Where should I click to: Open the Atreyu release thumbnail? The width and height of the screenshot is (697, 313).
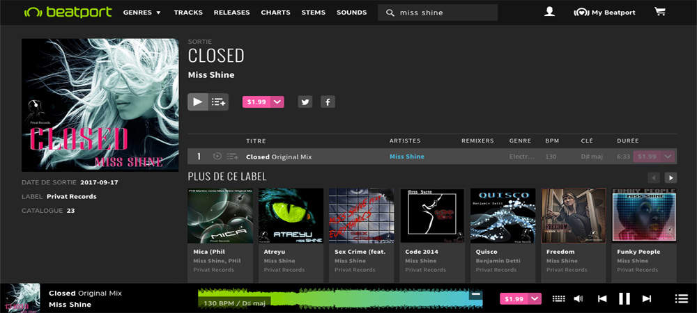291,215
